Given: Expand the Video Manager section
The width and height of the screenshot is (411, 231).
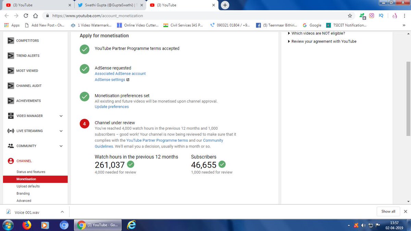Looking at the screenshot, I should coord(61,116).
